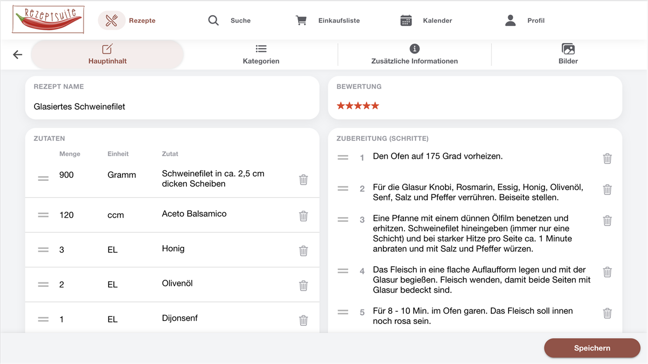Click the Honig ingredient name

coord(173,249)
